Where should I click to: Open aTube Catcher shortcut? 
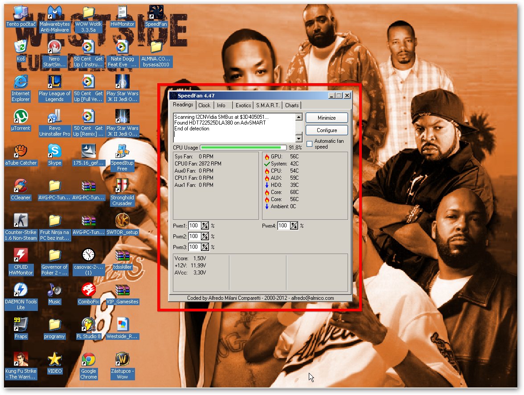tap(20, 155)
